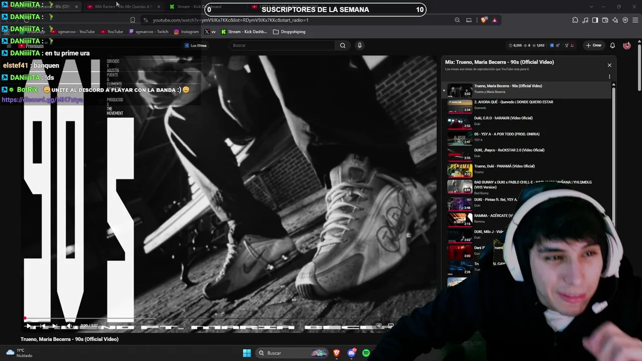Open Brave browser from the taskbar

[337, 353]
